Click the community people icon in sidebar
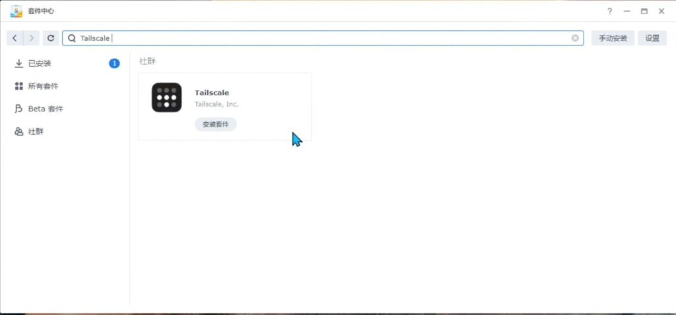Viewport: 676px width, 315px height. coord(18,132)
